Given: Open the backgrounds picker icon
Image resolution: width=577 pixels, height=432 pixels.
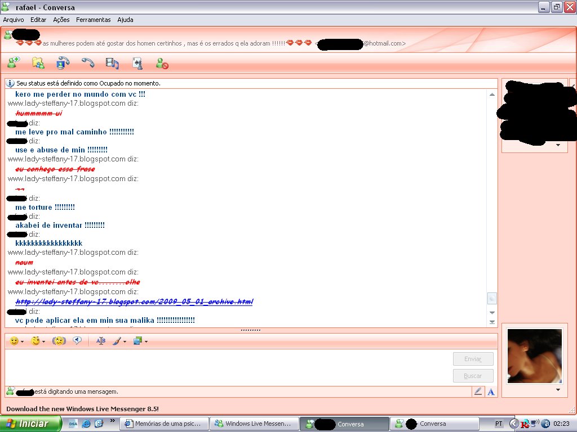Looking at the screenshot, I should 137,341.
